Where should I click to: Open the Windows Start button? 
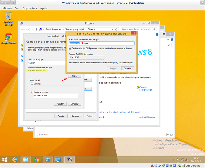[x=5, y=160]
